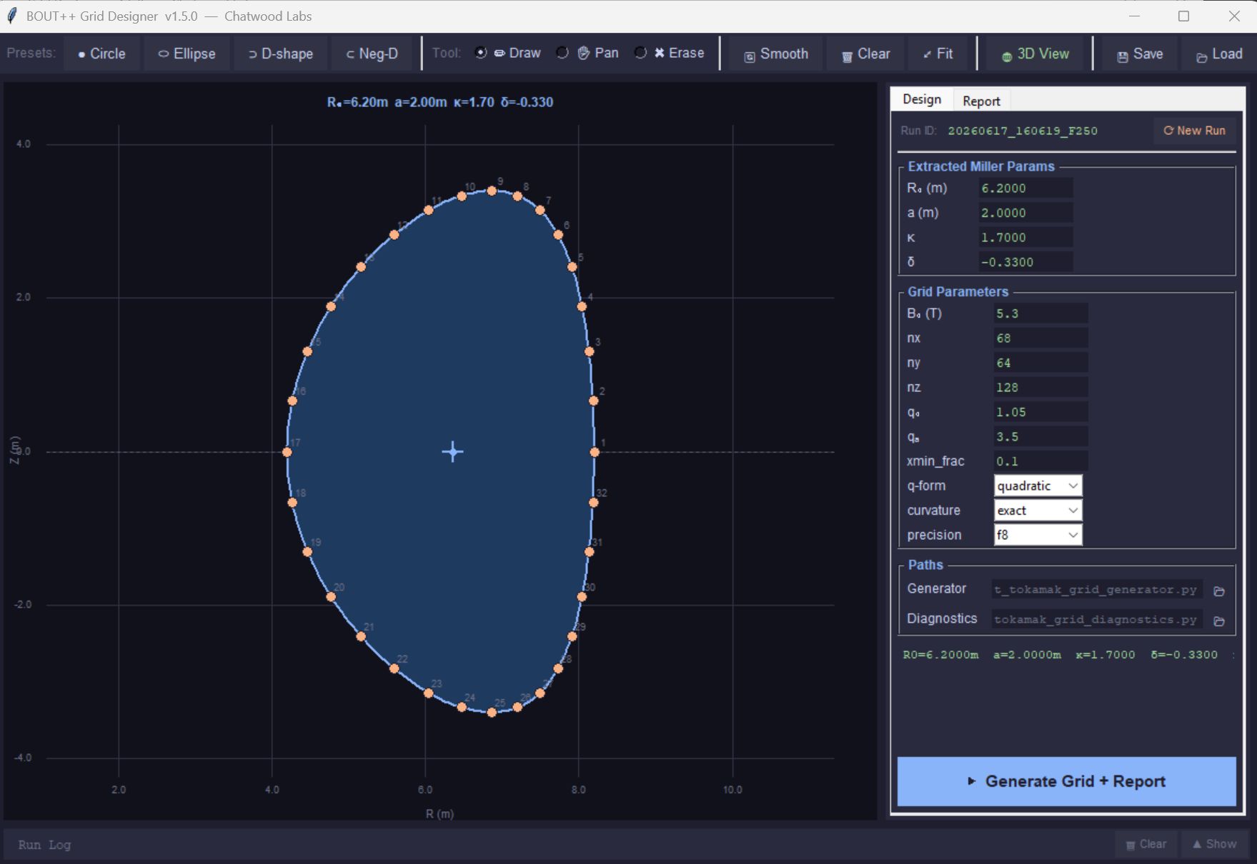Edit the δ triangularity field
Image resolution: width=1257 pixels, height=864 pixels.
click(1025, 262)
